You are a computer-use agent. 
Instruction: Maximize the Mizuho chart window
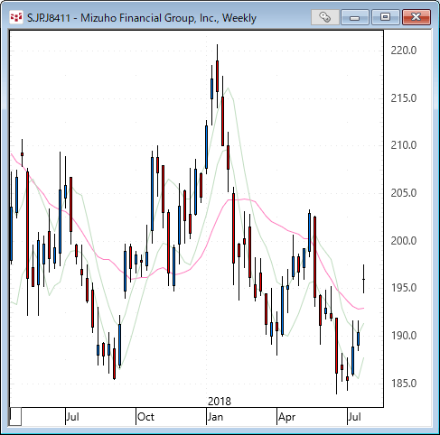click(x=386, y=17)
